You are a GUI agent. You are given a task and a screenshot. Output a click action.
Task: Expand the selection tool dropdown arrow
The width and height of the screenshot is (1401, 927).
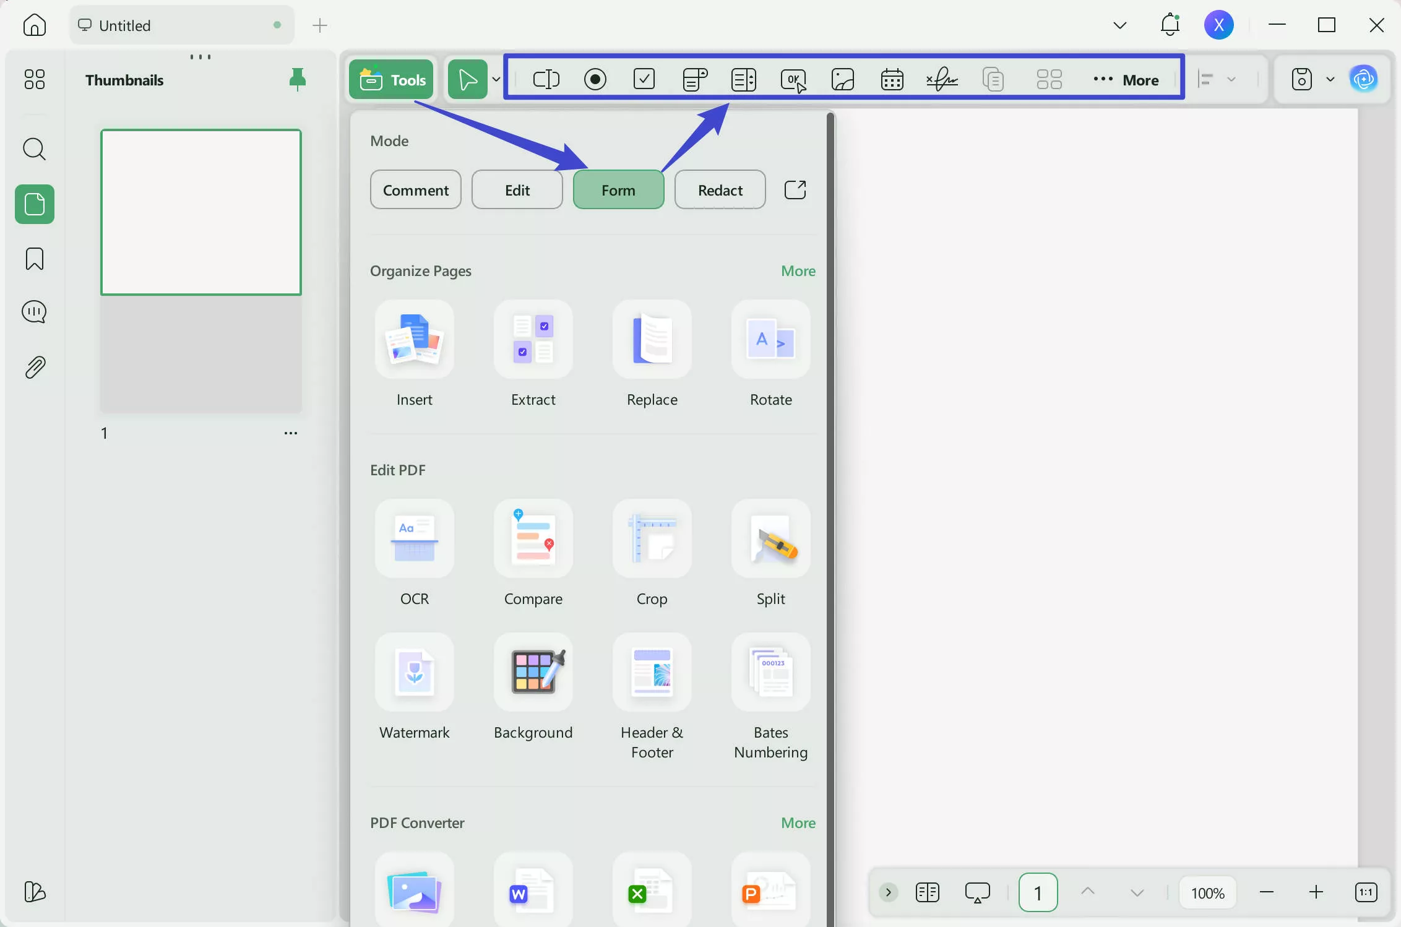496,79
